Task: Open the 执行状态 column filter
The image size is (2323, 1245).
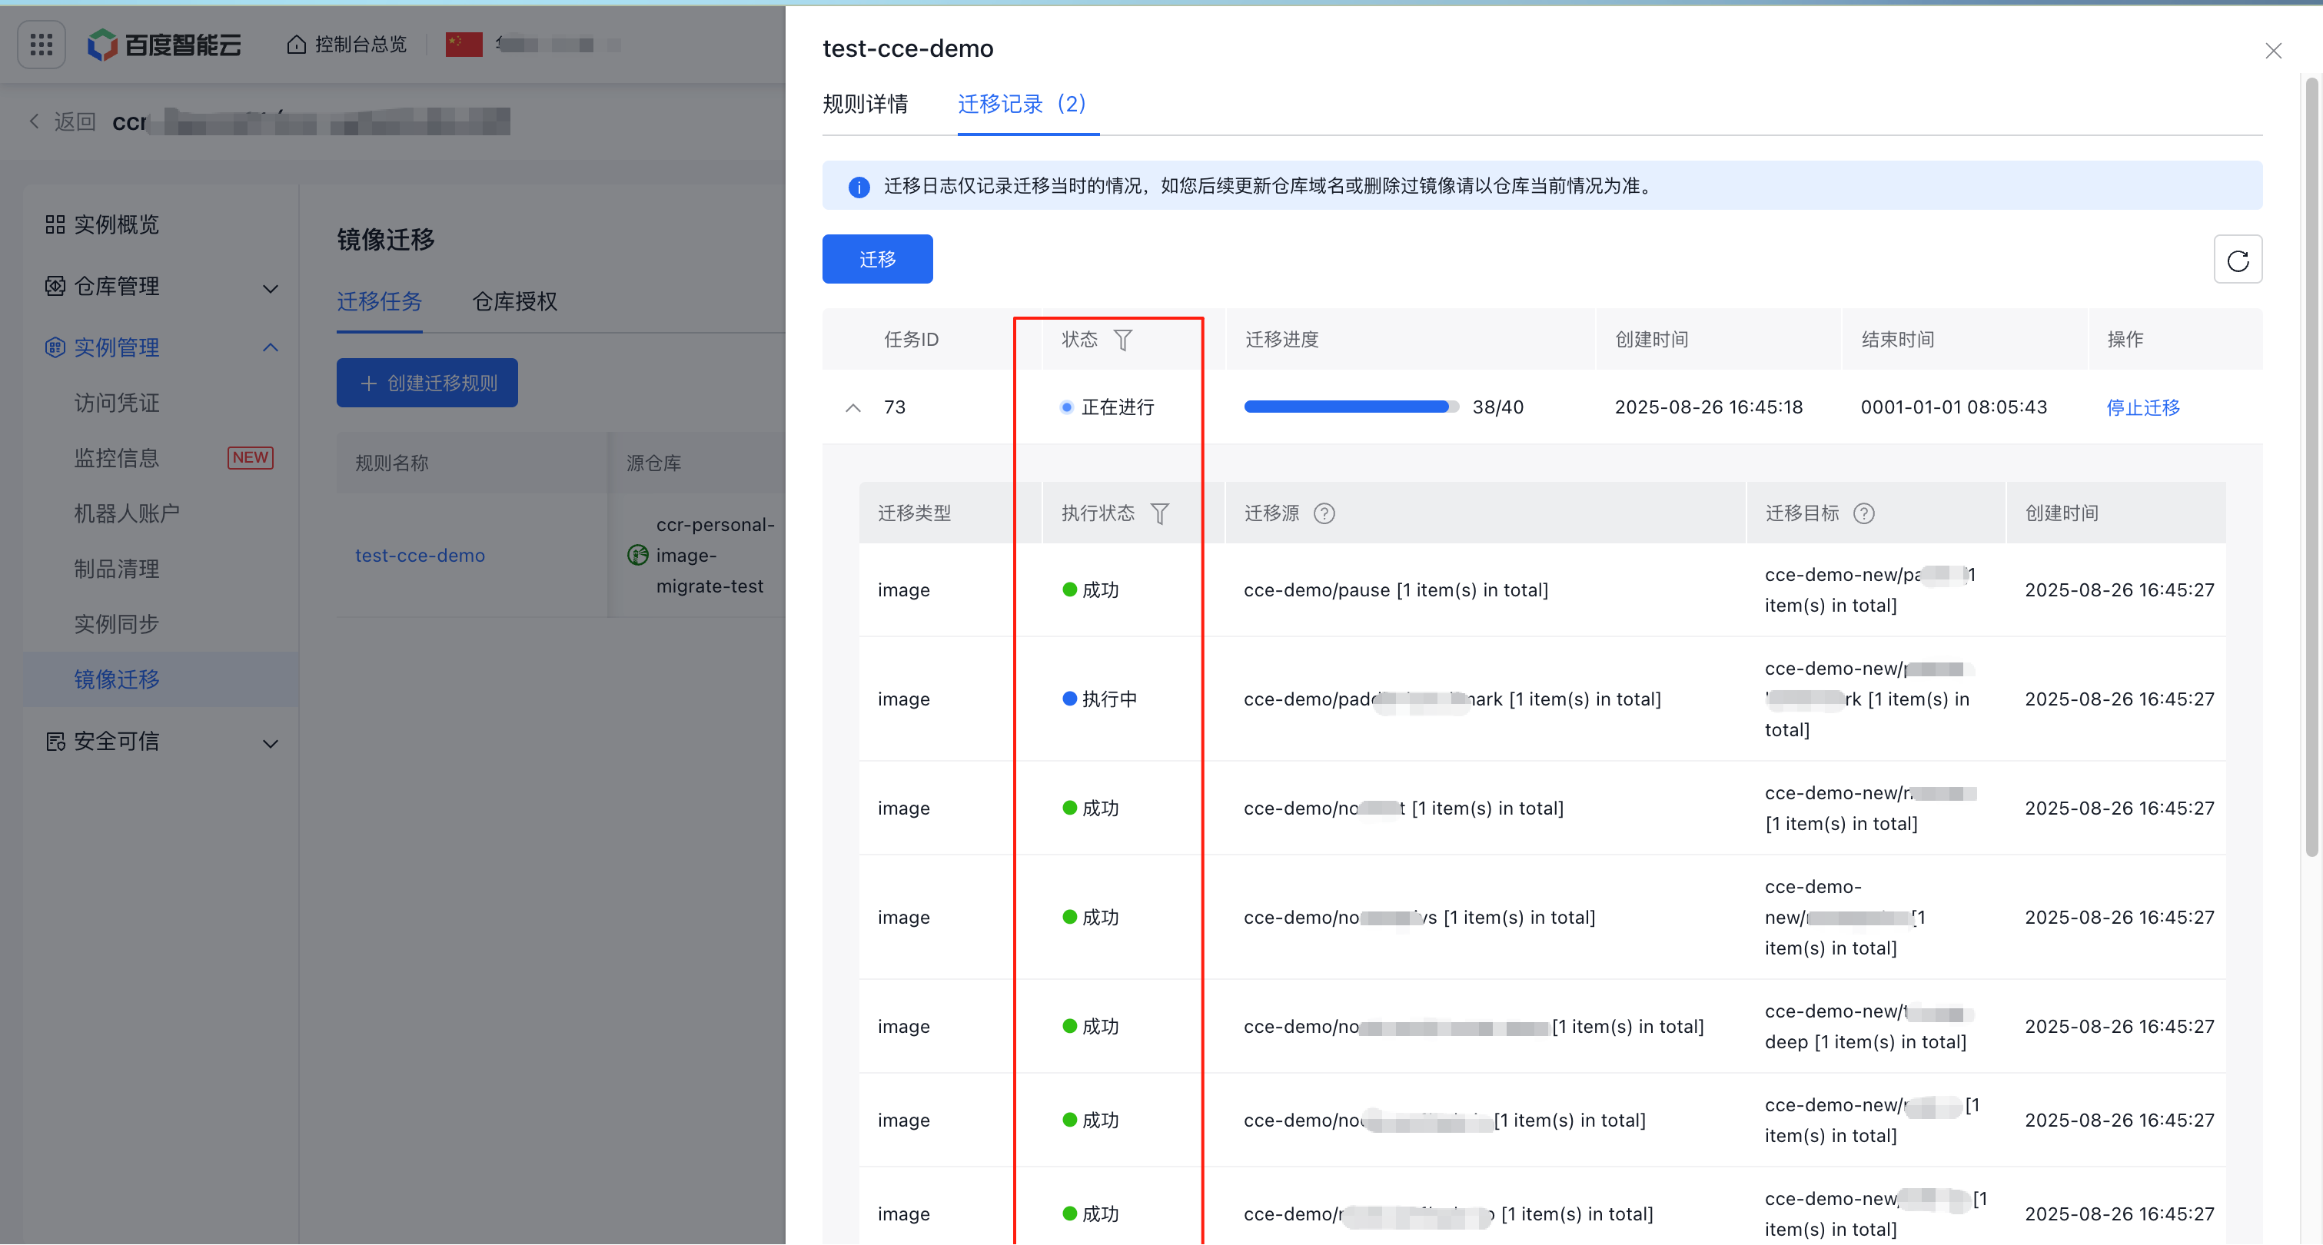Action: point(1160,514)
